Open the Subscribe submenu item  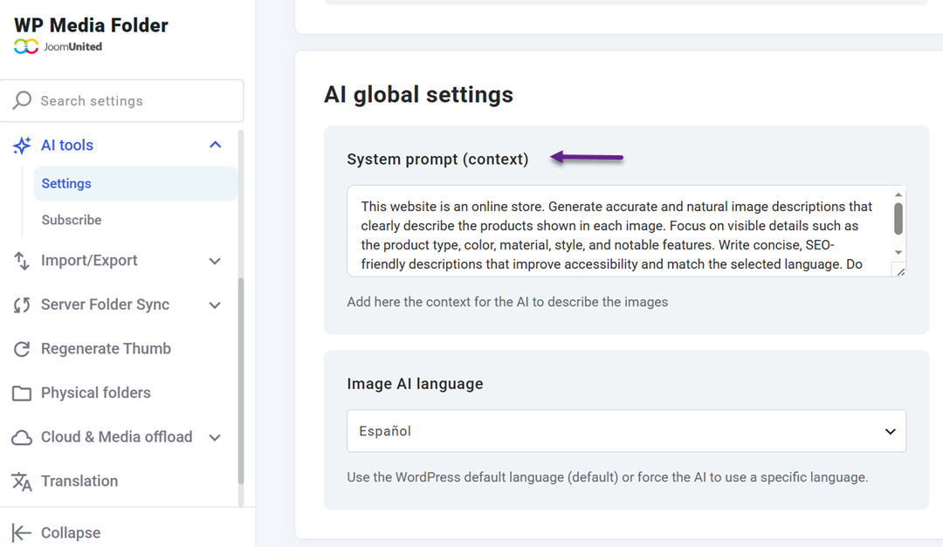[x=72, y=220]
